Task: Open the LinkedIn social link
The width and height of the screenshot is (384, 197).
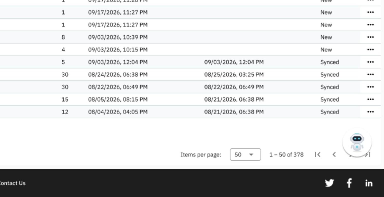Action: (369, 183)
